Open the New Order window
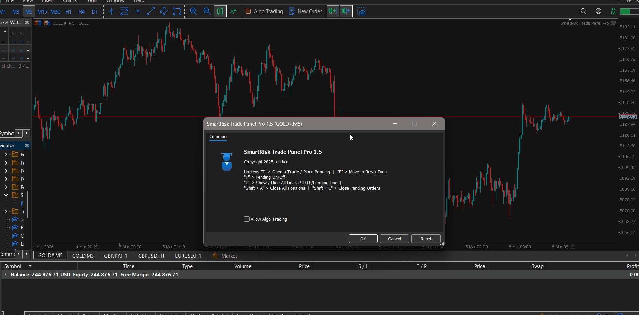Image resolution: width=639 pixels, height=315 pixels. point(306,11)
